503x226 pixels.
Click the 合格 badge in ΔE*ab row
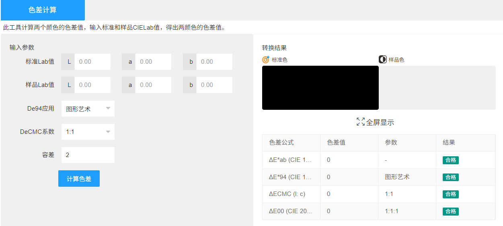(x=451, y=160)
